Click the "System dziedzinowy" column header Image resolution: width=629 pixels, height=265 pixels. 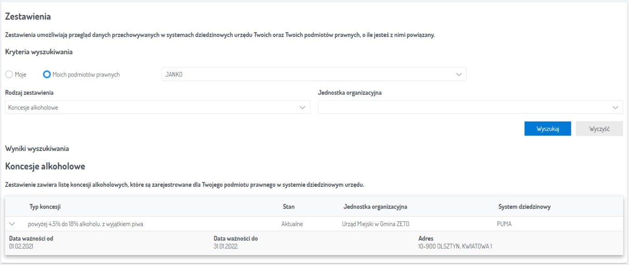pyautogui.click(x=524, y=207)
